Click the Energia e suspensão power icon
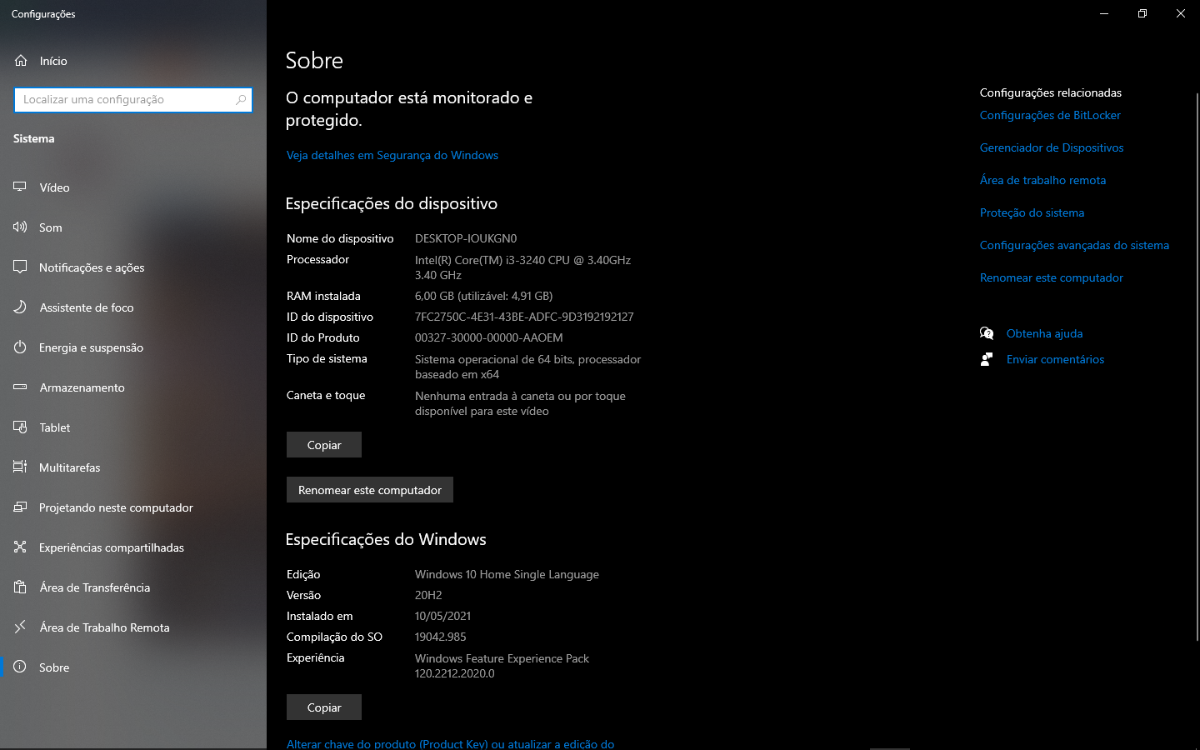This screenshot has height=750, width=1200. [x=20, y=347]
